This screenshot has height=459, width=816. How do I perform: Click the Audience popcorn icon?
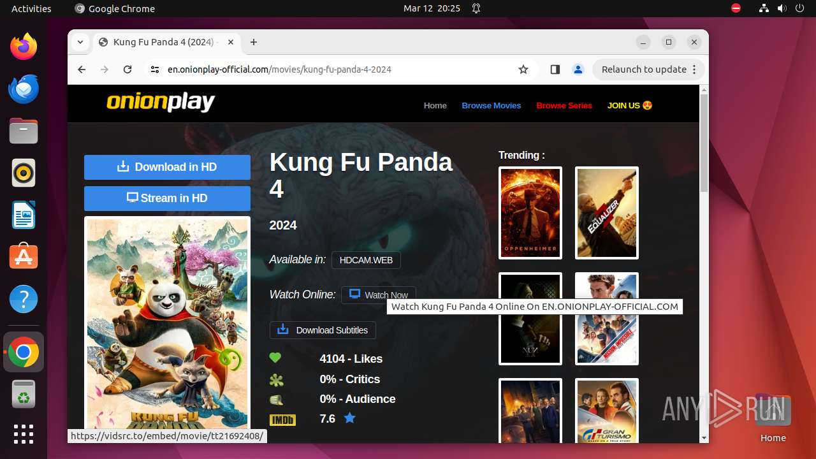pyautogui.click(x=276, y=400)
